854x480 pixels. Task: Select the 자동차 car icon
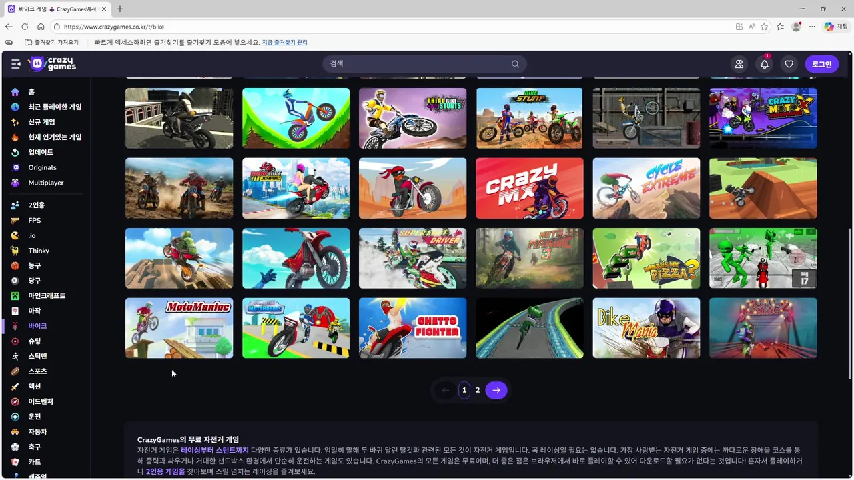(15, 432)
